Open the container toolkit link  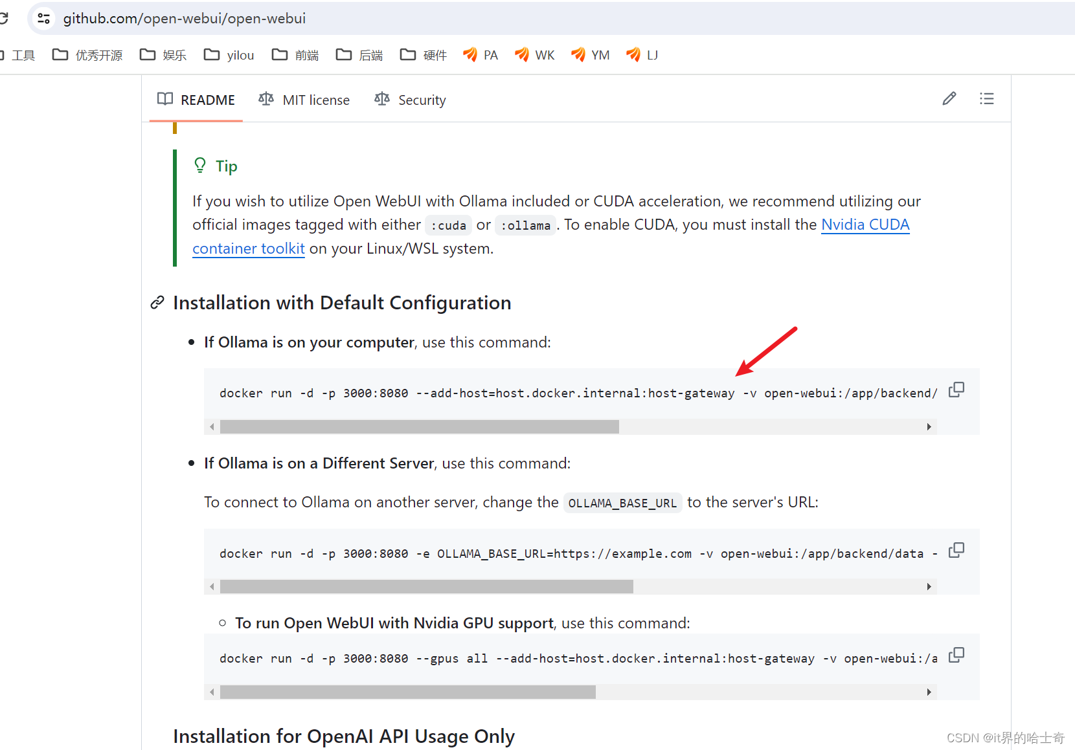click(x=249, y=248)
